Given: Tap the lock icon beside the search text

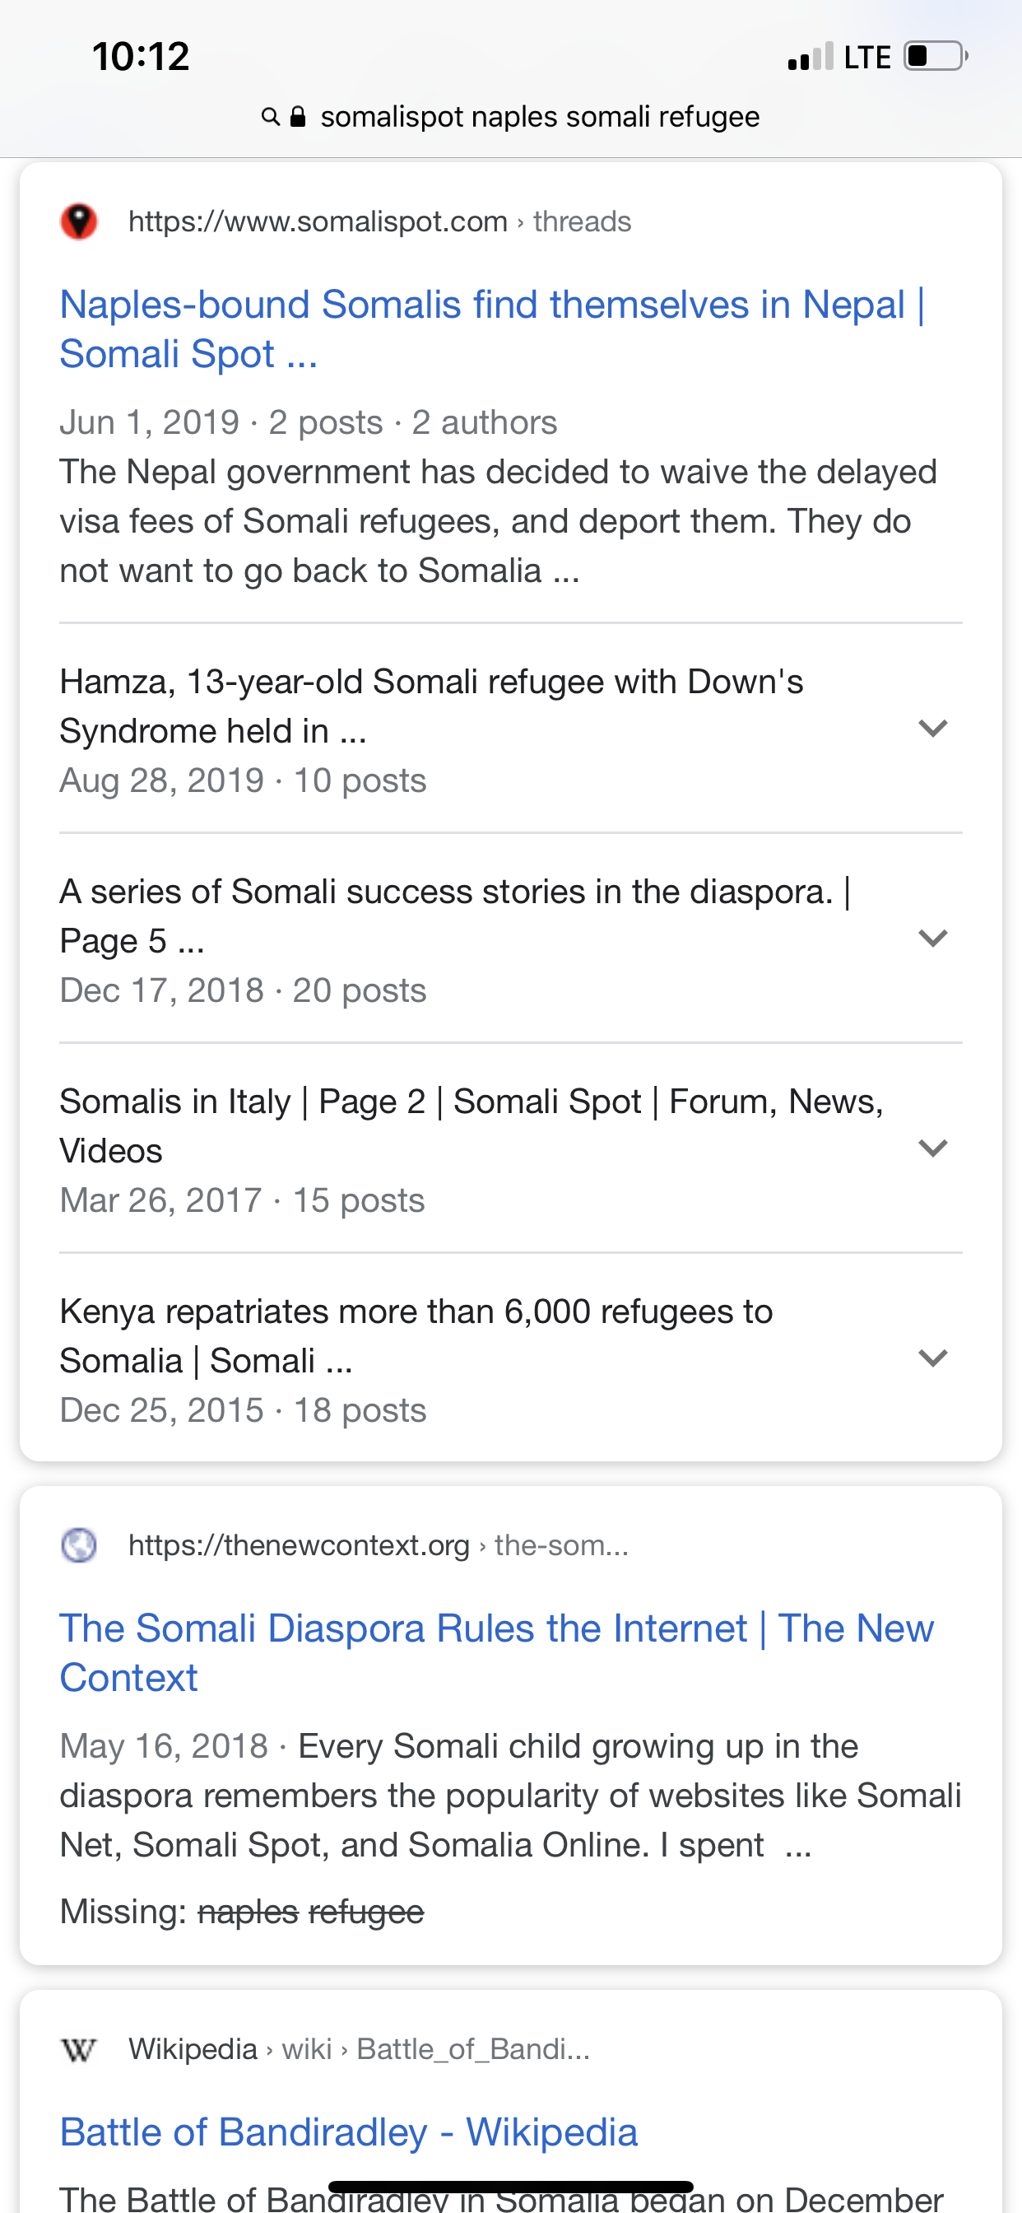Looking at the screenshot, I should click(298, 117).
